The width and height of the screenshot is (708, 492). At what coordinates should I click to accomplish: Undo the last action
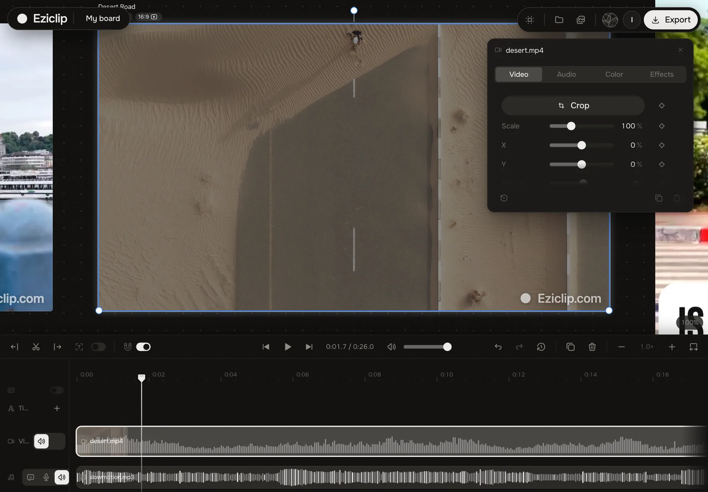(498, 347)
